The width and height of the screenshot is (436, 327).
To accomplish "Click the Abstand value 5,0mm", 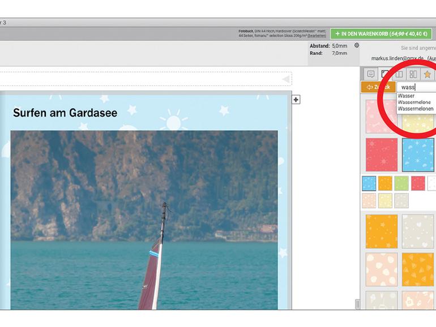I will (340, 46).
